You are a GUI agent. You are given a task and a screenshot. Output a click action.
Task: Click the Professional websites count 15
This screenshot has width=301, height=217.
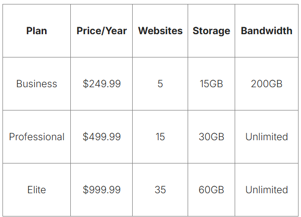[160, 137]
